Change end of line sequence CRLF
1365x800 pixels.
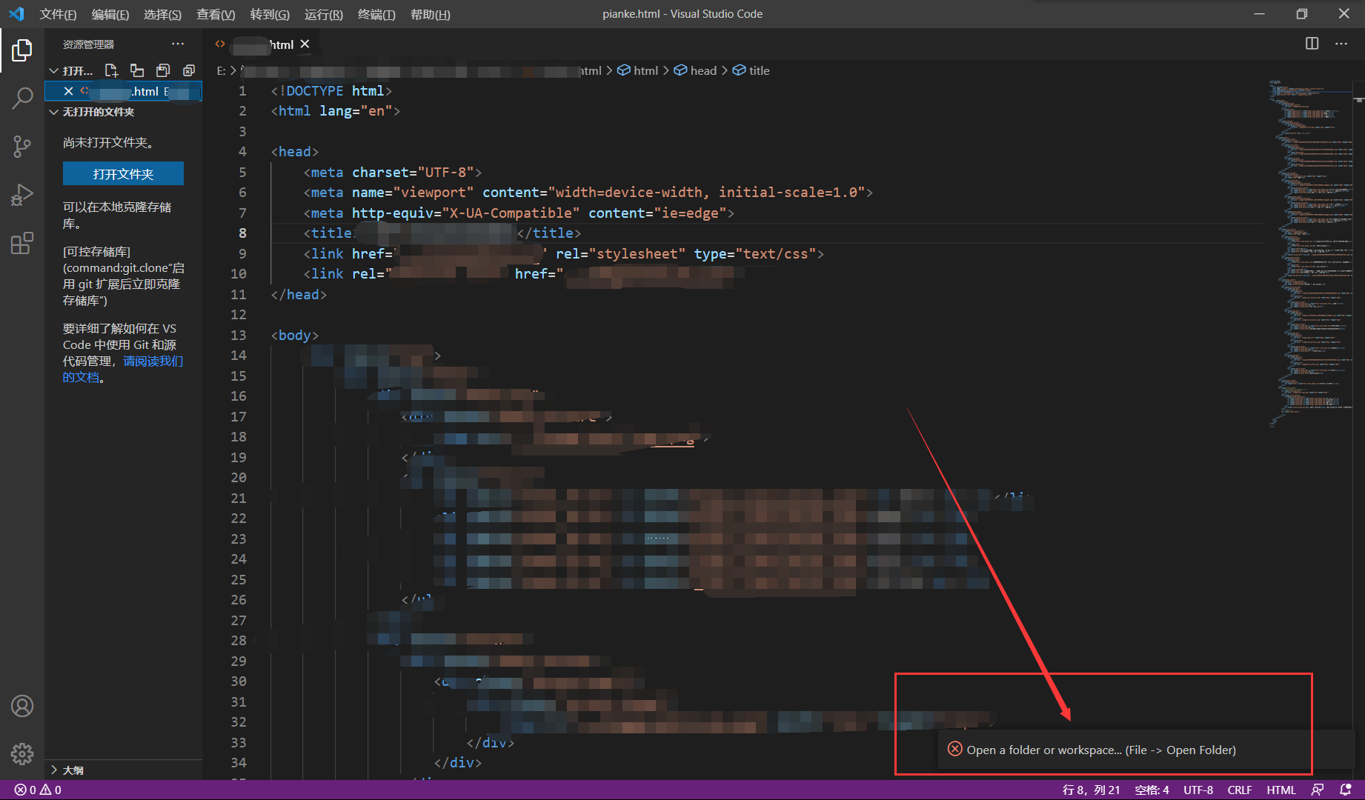[1240, 790]
